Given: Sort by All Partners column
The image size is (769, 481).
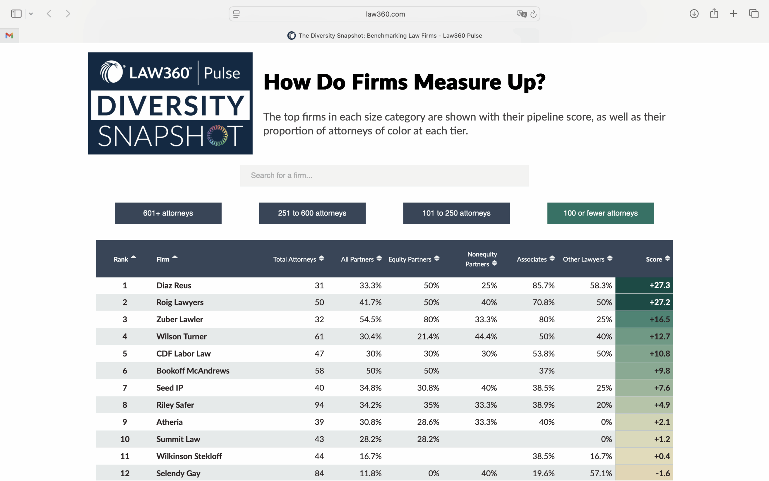Looking at the screenshot, I should pyautogui.click(x=361, y=259).
